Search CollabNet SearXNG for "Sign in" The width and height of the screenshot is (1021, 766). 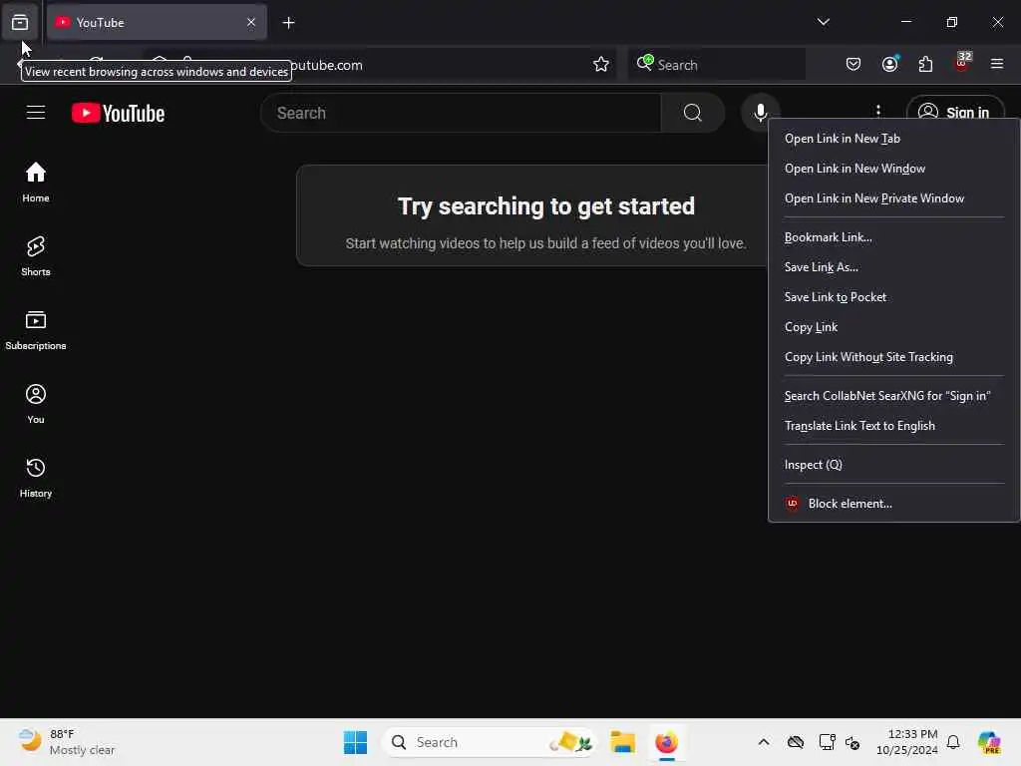click(893, 395)
